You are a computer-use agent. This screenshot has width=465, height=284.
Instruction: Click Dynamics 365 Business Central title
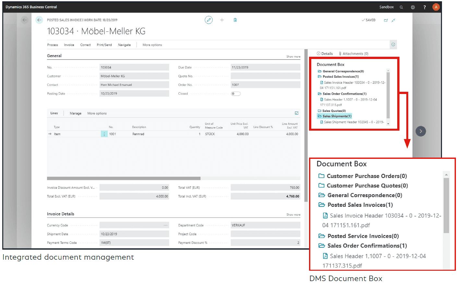click(x=31, y=7)
